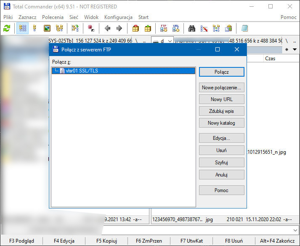Click the Szyfruj button
This screenshot has height=246, width=300.
[221, 162]
